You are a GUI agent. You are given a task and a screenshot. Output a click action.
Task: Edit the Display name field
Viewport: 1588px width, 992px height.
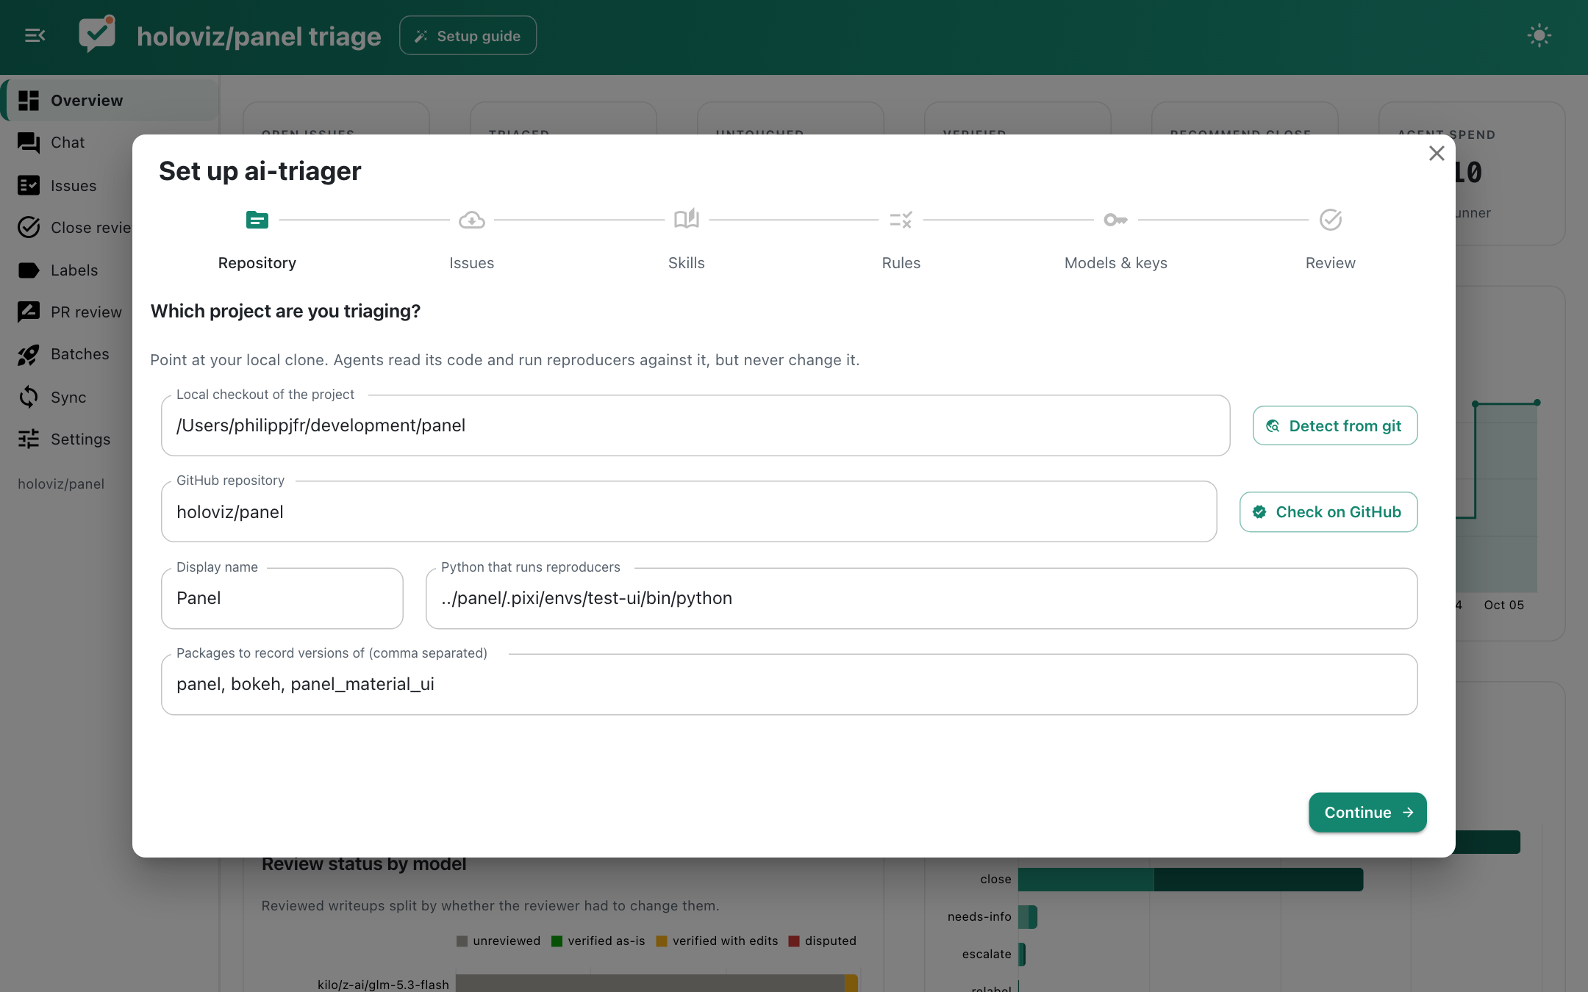click(282, 598)
